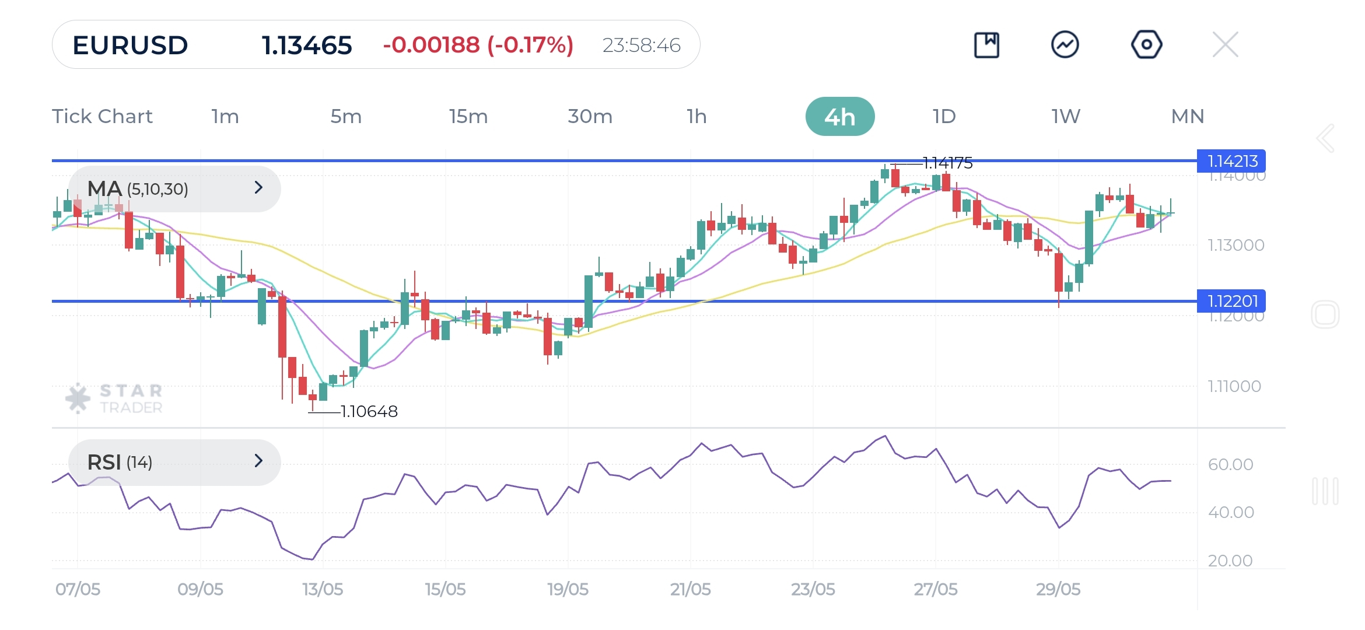Open chart settings hexagon icon

[1146, 45]
